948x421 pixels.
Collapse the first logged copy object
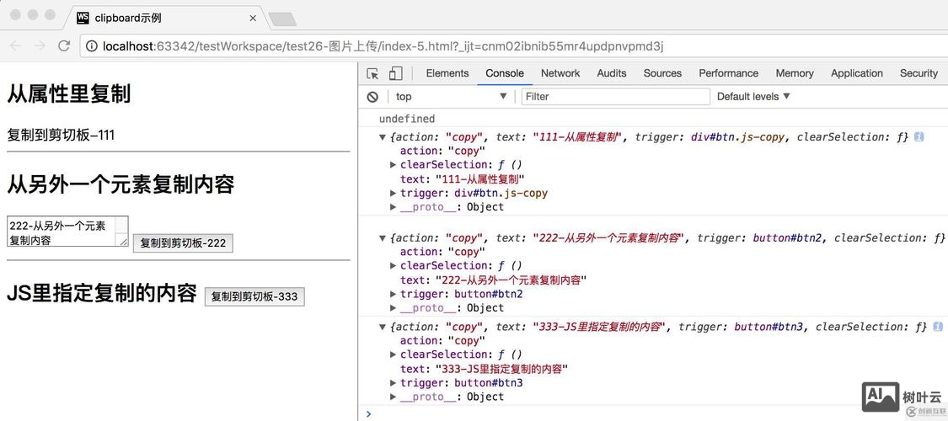tap(383, 137)
